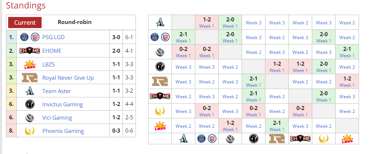Click the PSG logo in standings row one
Viewport: 369px width, 154px height.
coord(25,37)
